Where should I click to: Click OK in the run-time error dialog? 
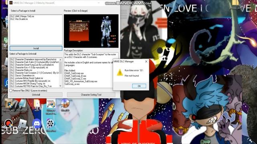(x=139, y=86)
